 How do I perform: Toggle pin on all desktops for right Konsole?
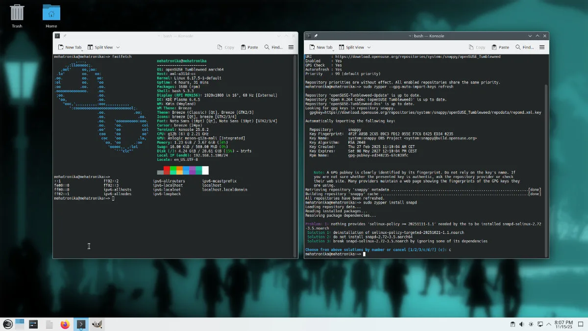316,36
